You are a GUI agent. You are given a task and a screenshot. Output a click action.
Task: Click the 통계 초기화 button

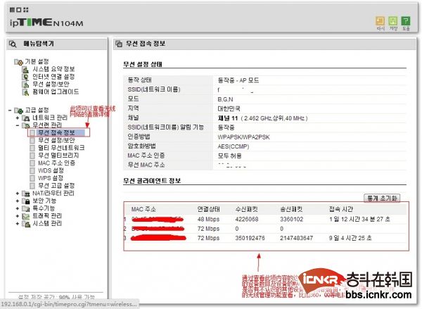pos(382,198)
